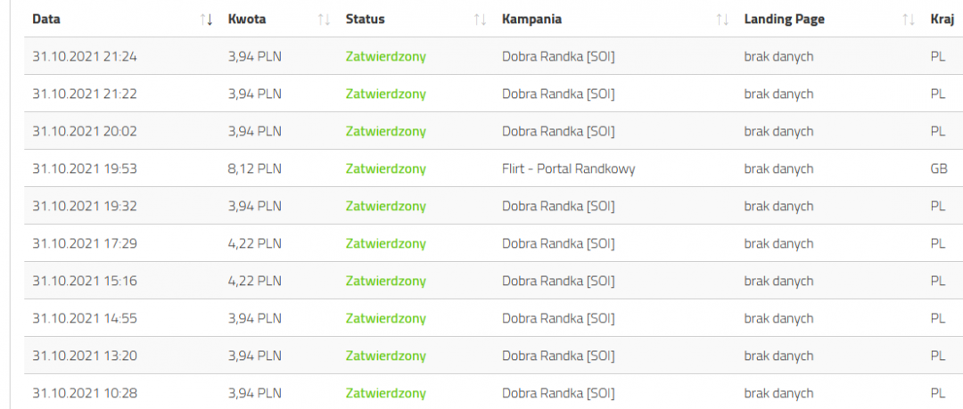Click the sort arrows icon beside Kampania
The width and height of the screenshot is (963, 409).
pos(722,19)
